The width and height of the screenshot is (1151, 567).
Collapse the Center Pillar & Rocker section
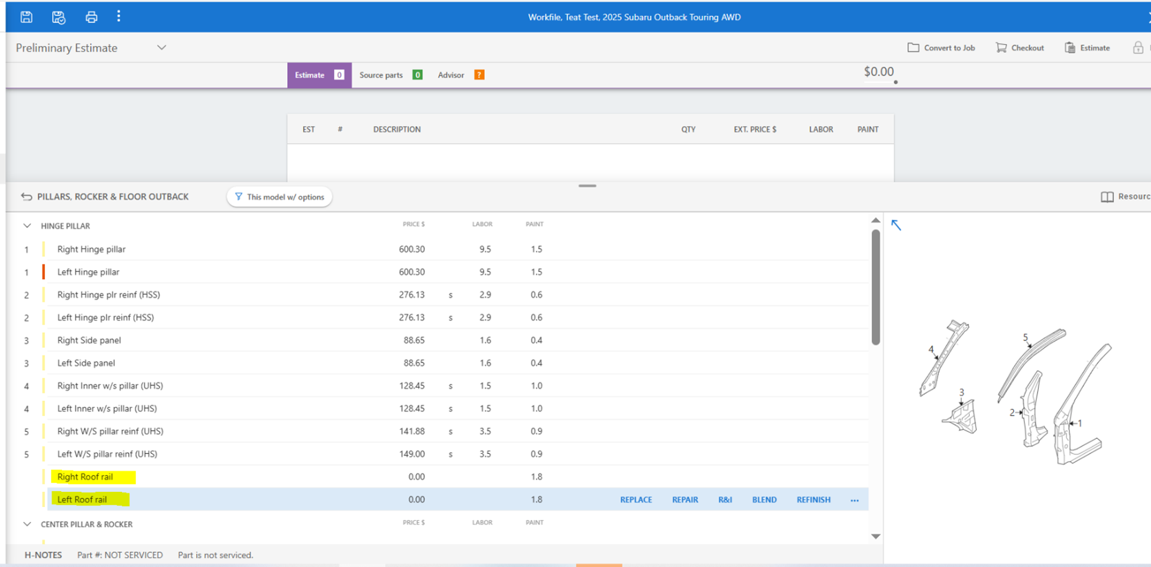click(x=27, y=524)
